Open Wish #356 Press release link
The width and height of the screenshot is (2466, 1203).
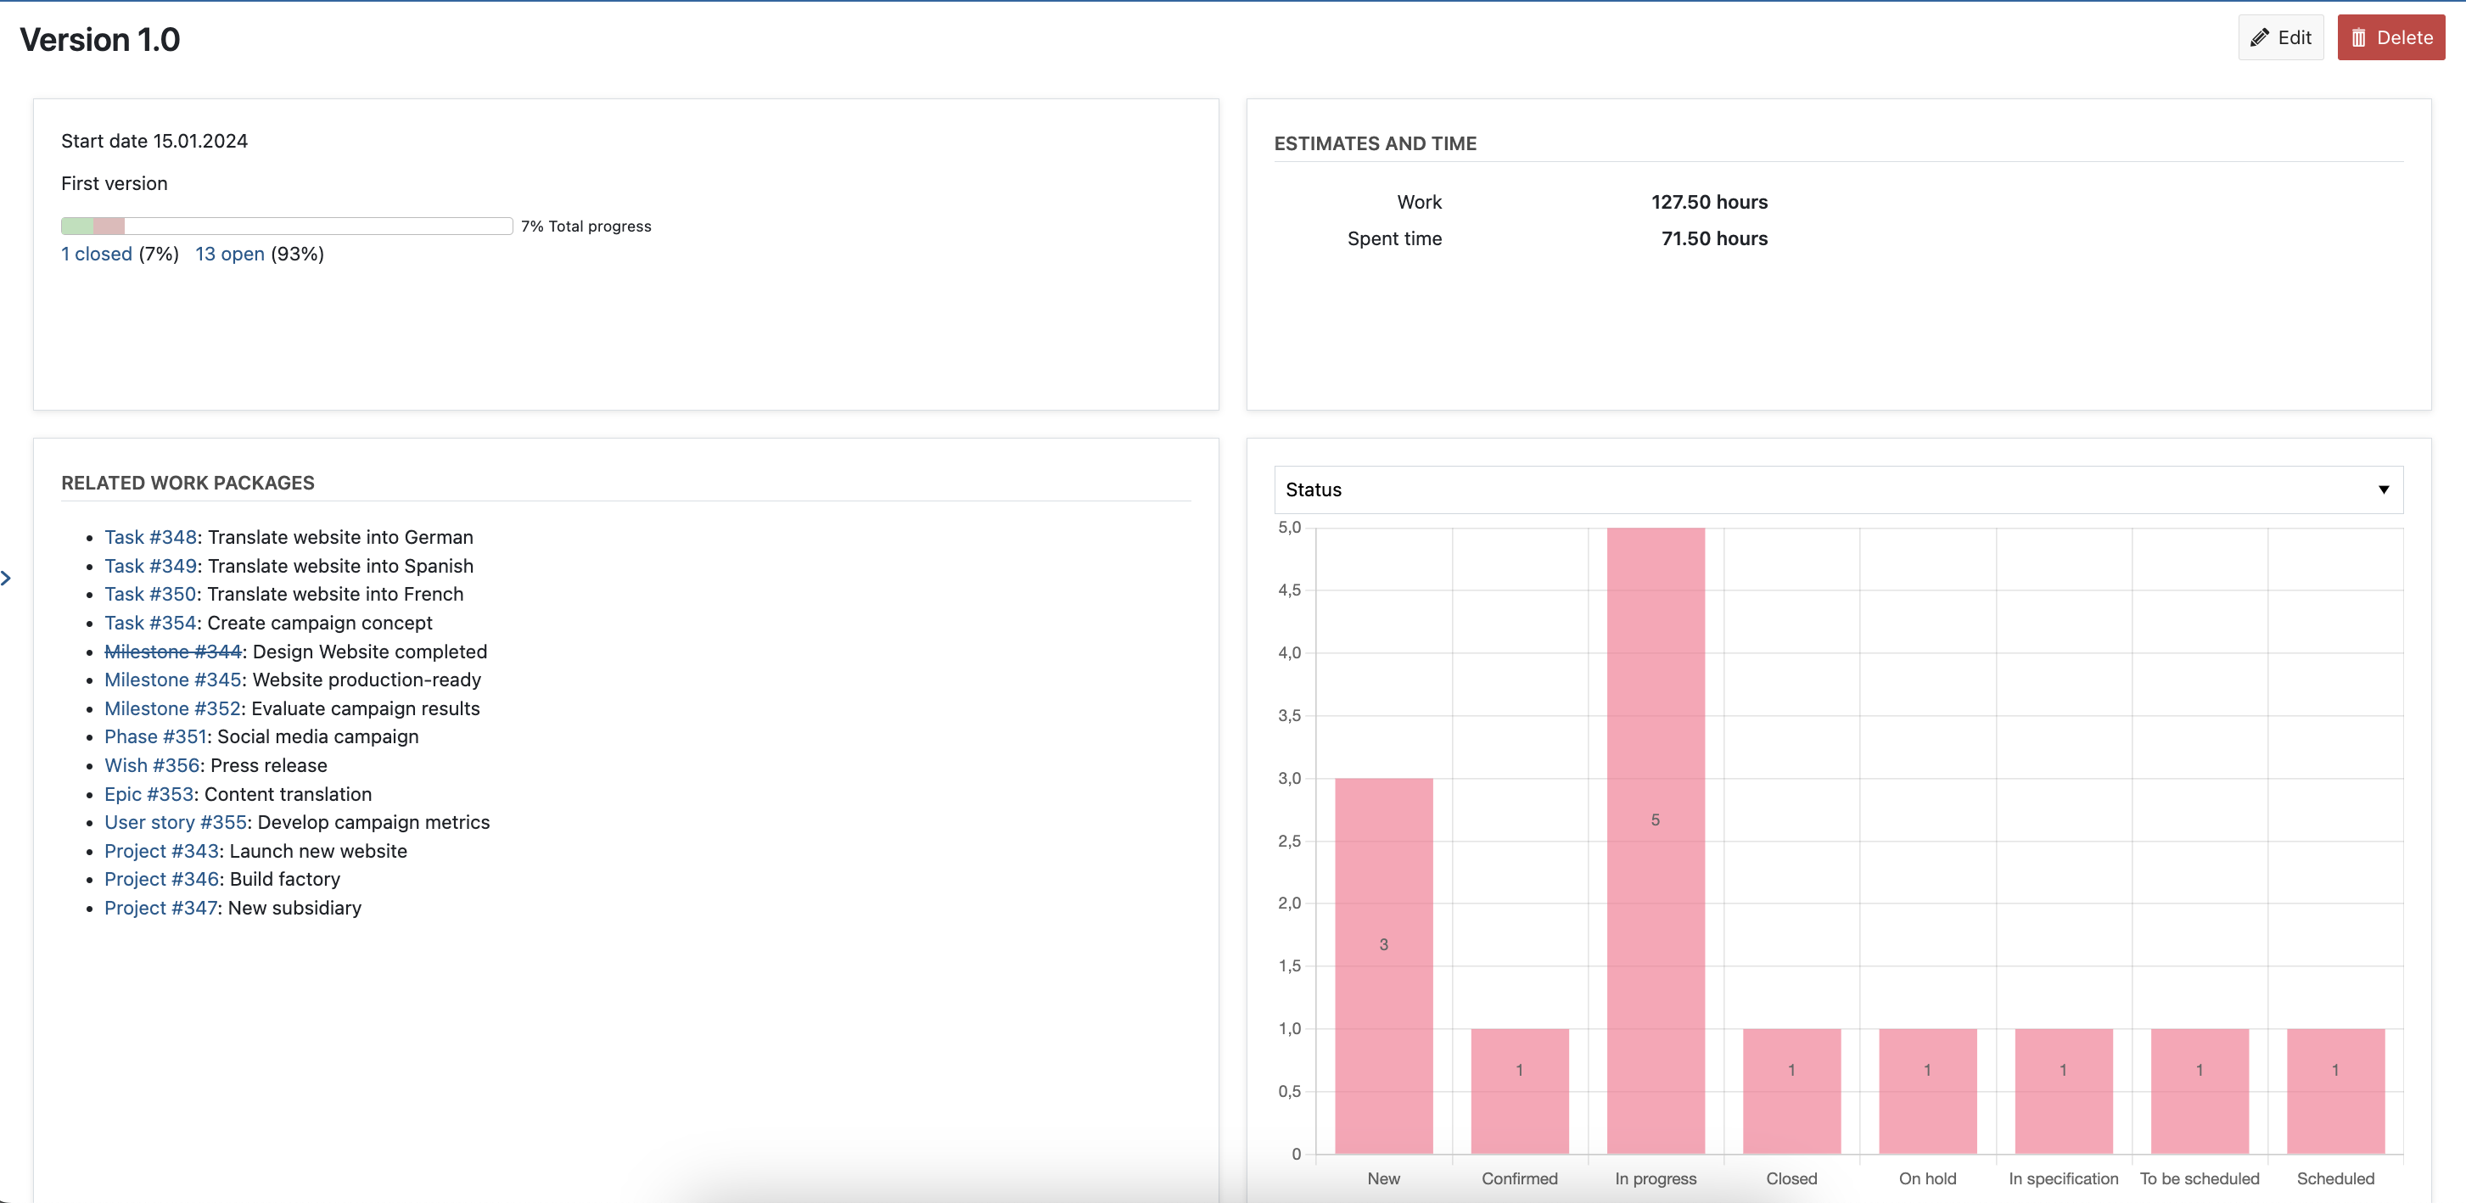(151, 765)
